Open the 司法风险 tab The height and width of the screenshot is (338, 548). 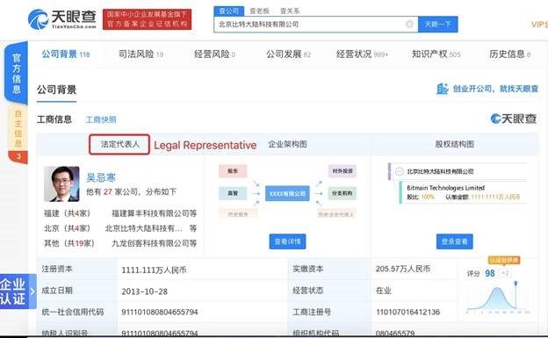coord(141,54)
